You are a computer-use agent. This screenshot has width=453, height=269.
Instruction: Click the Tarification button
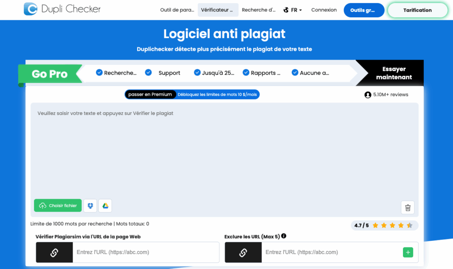click(417, 10)
